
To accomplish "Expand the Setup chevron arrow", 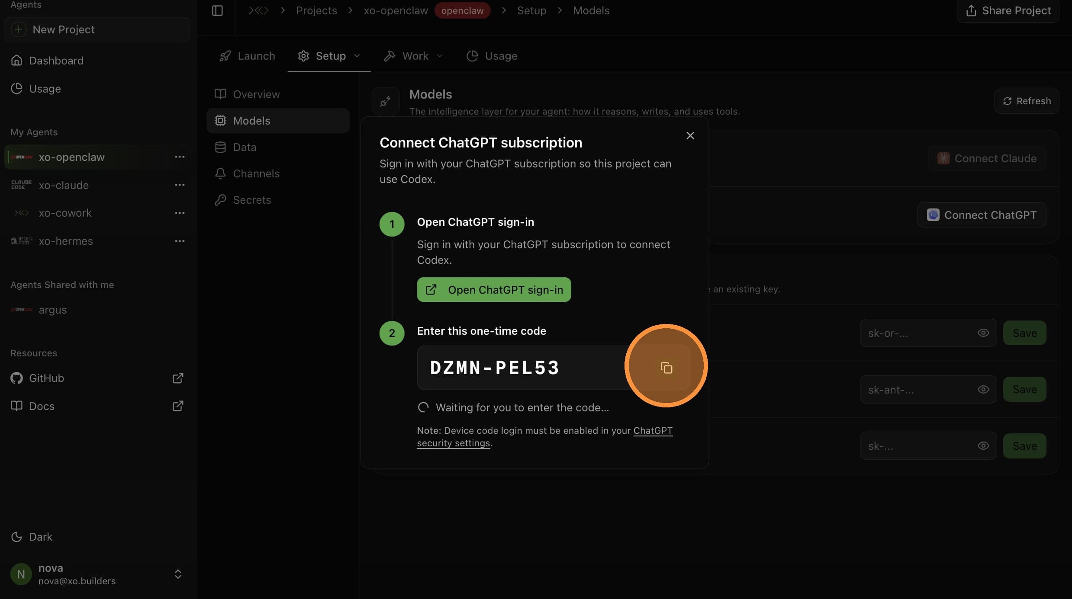I will pyautogui.click(x=357, y=56).
